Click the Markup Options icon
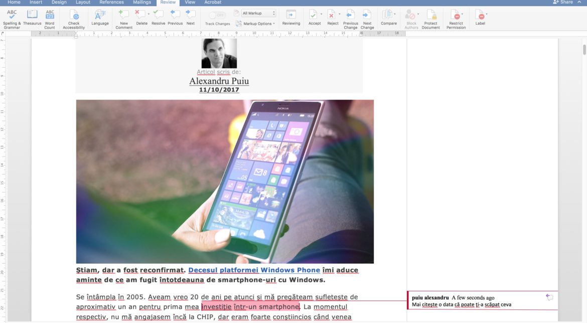Screen dimensions: 587x323 click(238, 24)
